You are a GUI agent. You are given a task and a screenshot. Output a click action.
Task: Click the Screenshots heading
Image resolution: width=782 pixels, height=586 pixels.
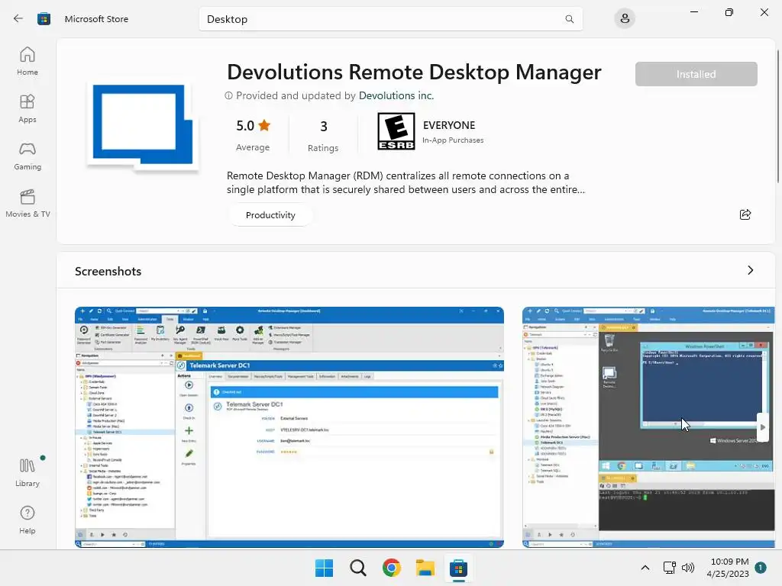coord(108,271)
